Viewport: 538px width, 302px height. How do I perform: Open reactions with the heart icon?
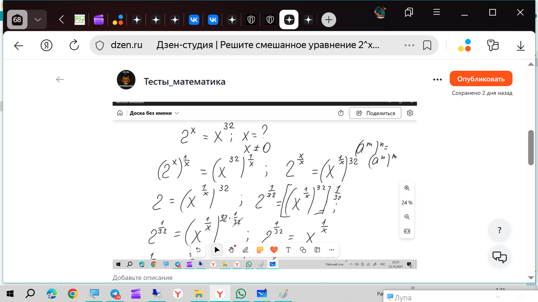tap(274, 250)
